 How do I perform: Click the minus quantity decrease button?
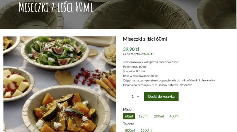(127, 97)
